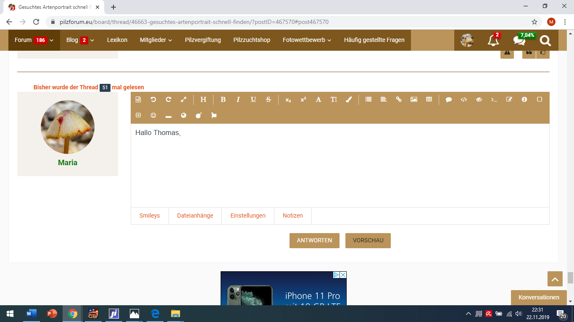Switch to the Dateianhänge tab
This screenshot has height=322, width=574.
[x=195, y=216]
